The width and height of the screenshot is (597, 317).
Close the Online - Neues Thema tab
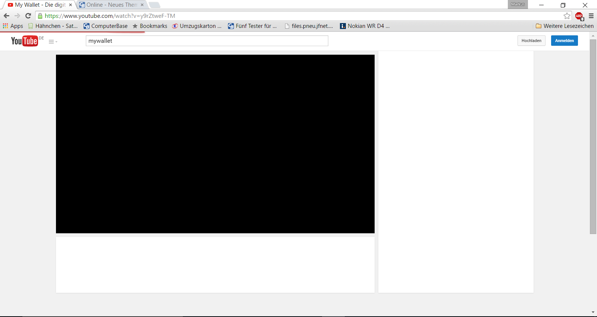[x=142, y=5]
